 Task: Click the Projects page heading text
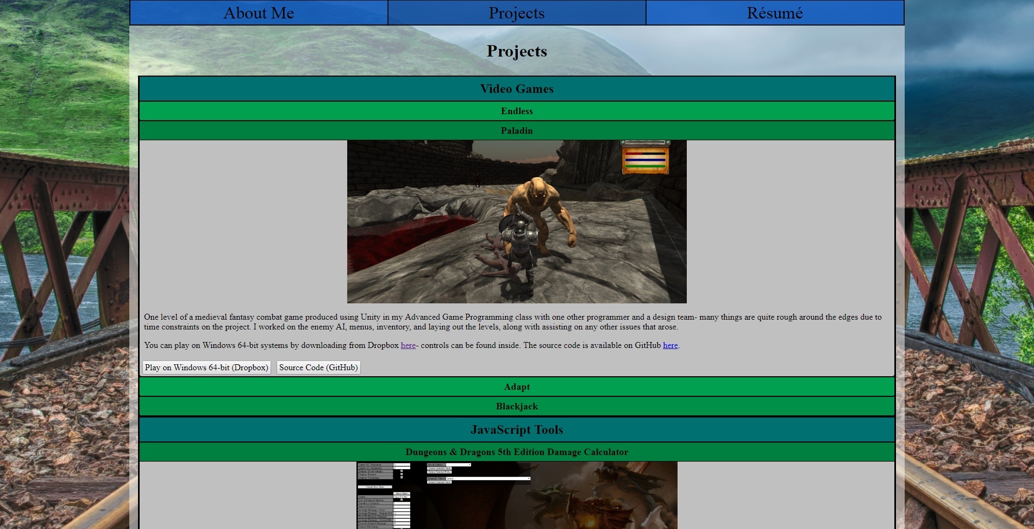[517, 51]
